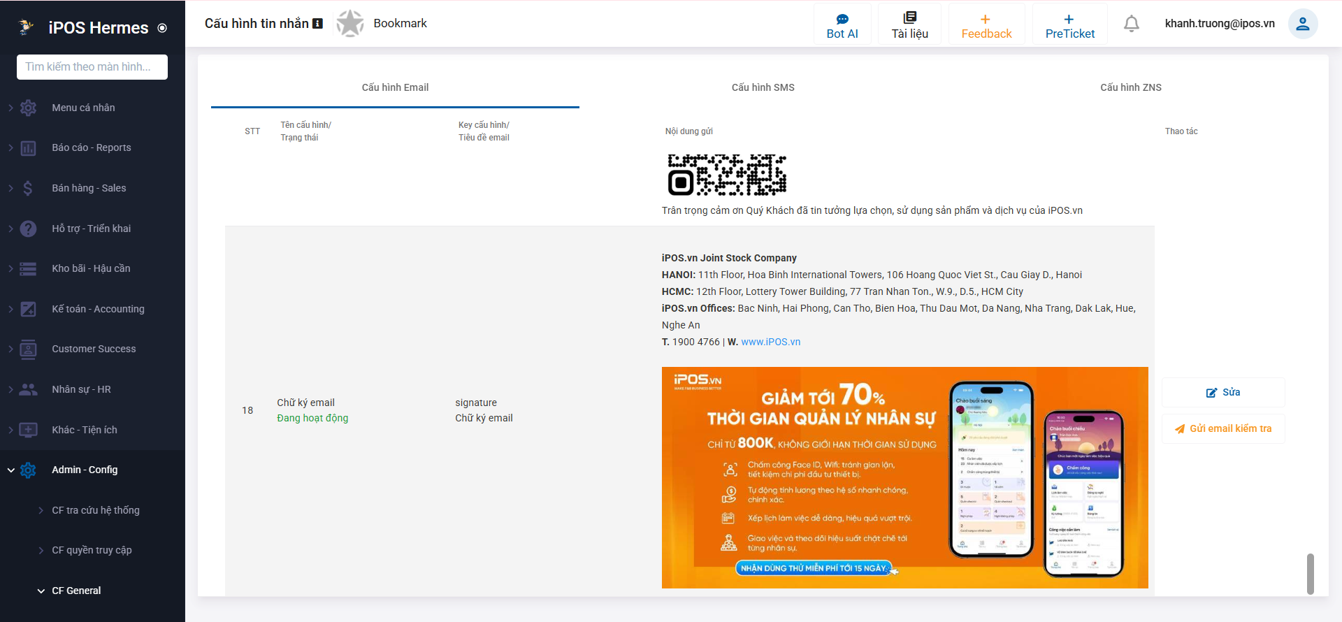The image size is (1342, 622).
Task: Click the Menu cá nhân gear icon
Action: point(28,108)
